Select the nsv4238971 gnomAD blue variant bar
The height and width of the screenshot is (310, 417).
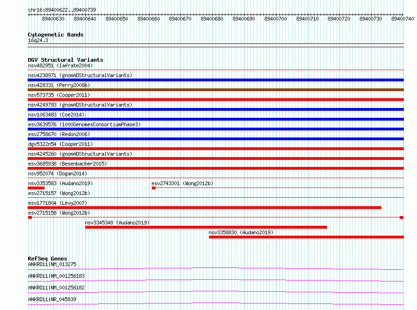(x=216, y=80)
